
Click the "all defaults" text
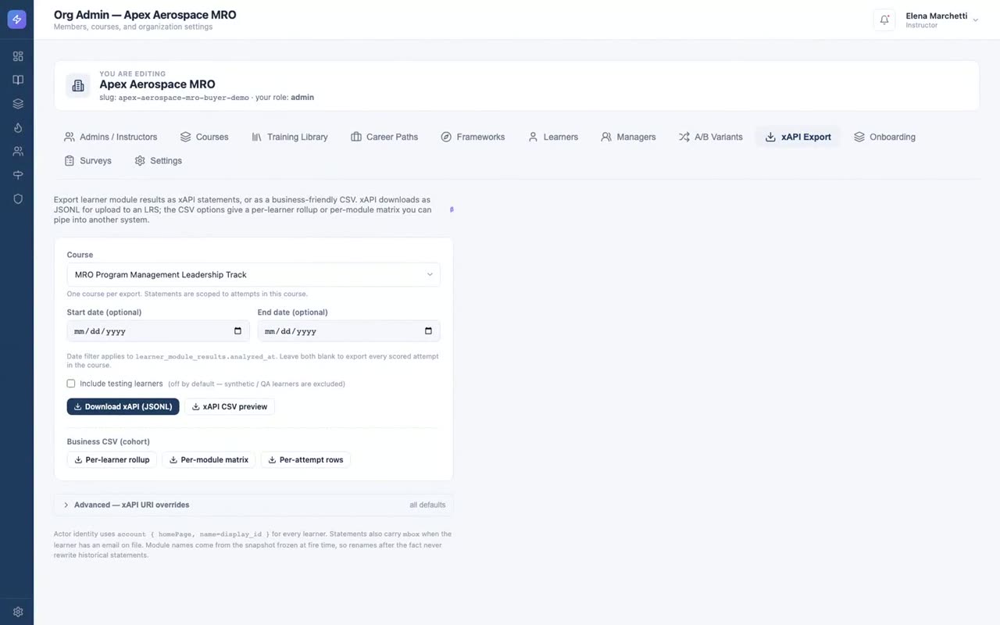coord(427,505)
